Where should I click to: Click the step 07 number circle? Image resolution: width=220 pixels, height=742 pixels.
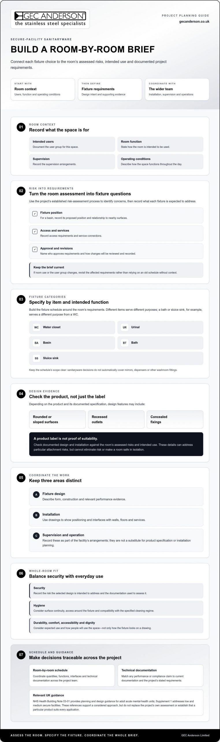pos(21,655)
